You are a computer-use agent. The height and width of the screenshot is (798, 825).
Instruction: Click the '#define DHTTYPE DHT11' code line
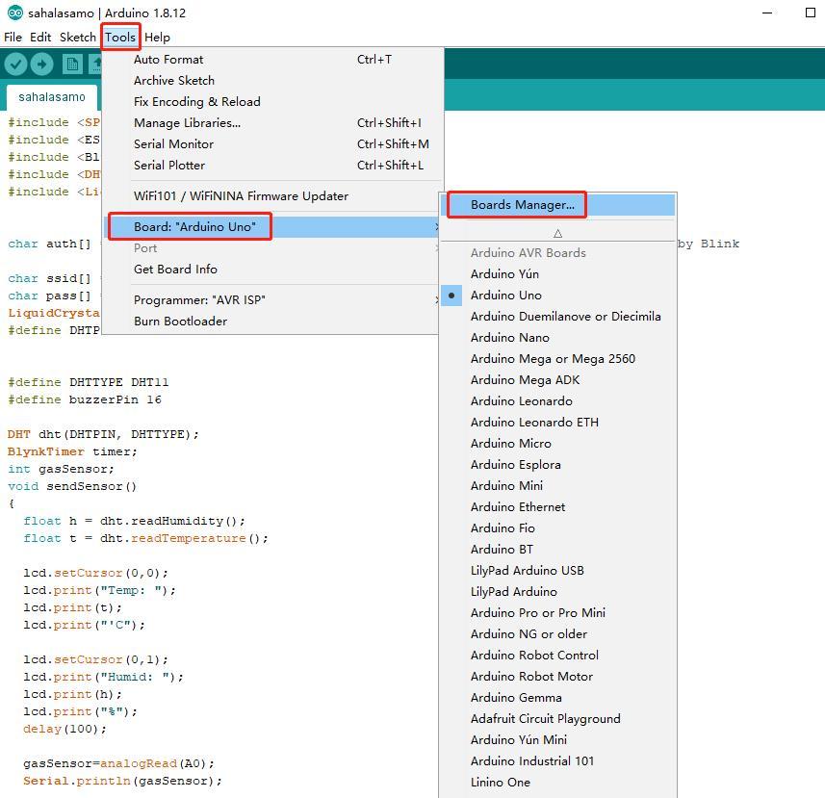[89, 382]
